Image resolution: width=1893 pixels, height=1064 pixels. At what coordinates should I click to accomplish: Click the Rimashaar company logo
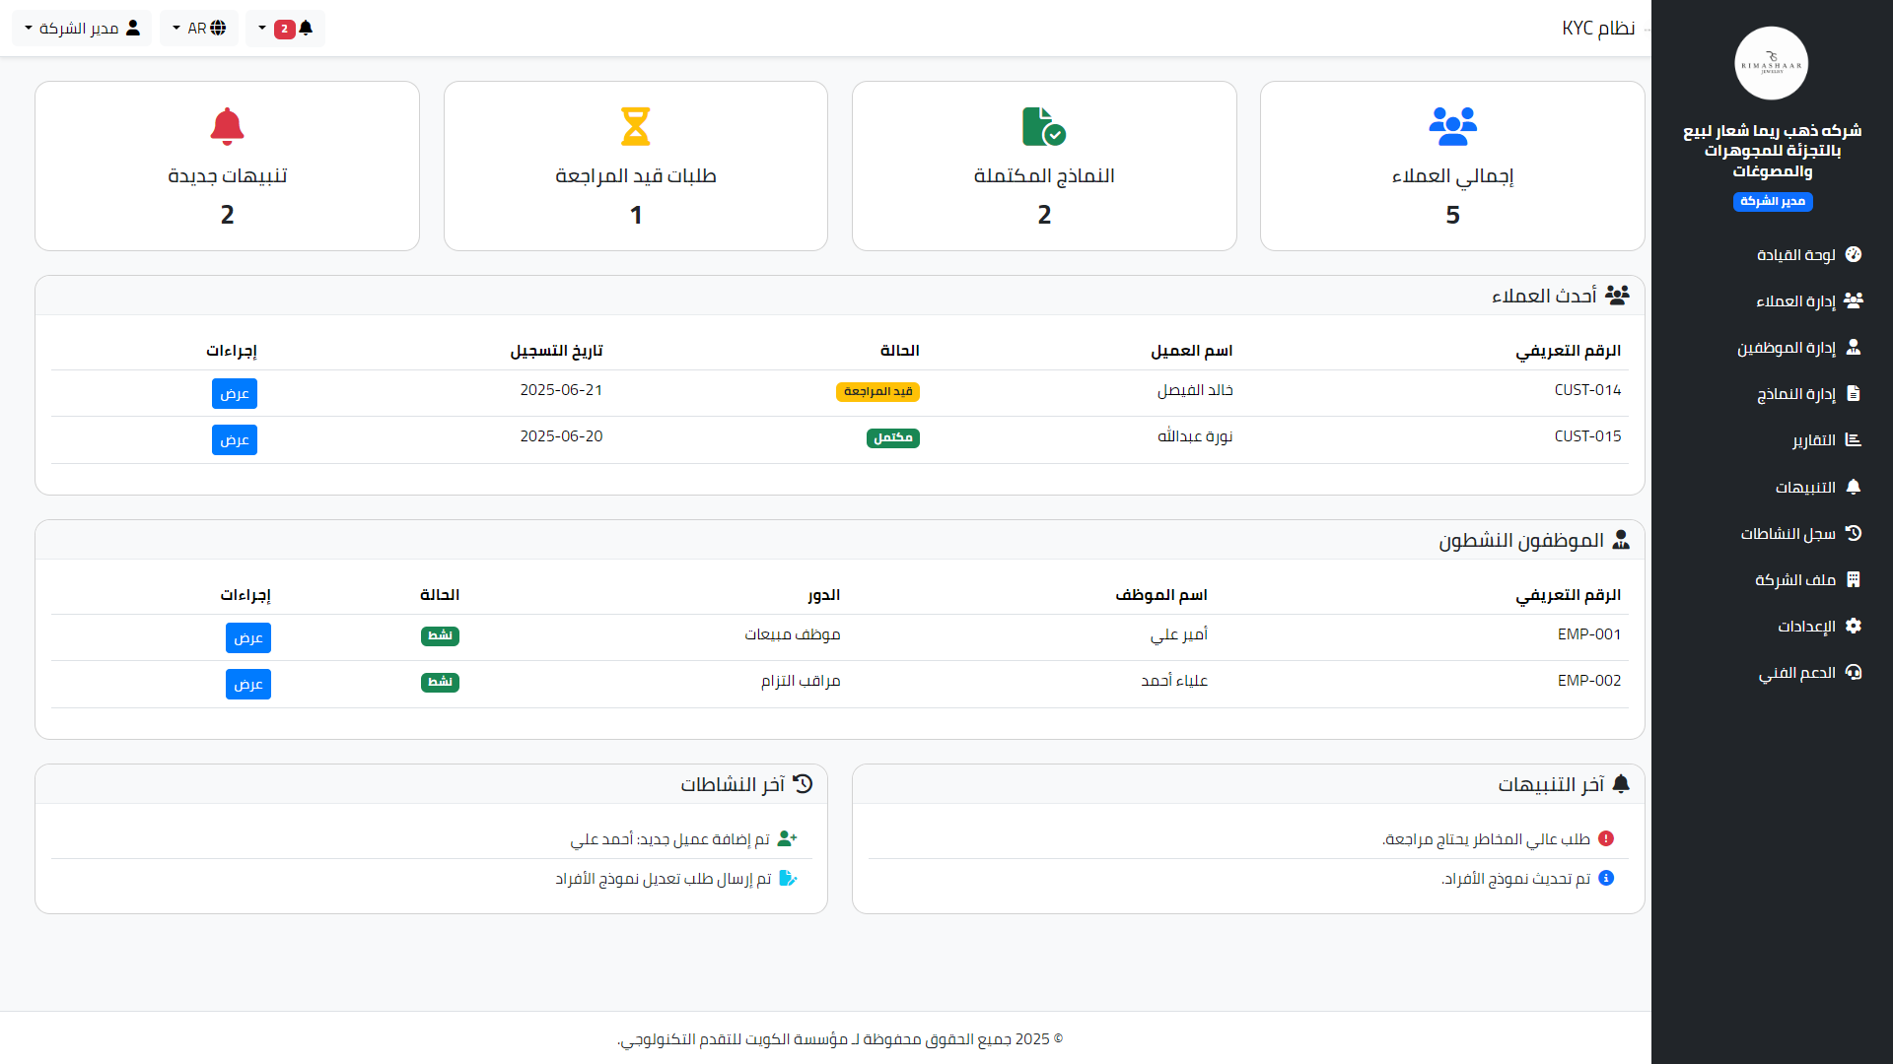1771,62
